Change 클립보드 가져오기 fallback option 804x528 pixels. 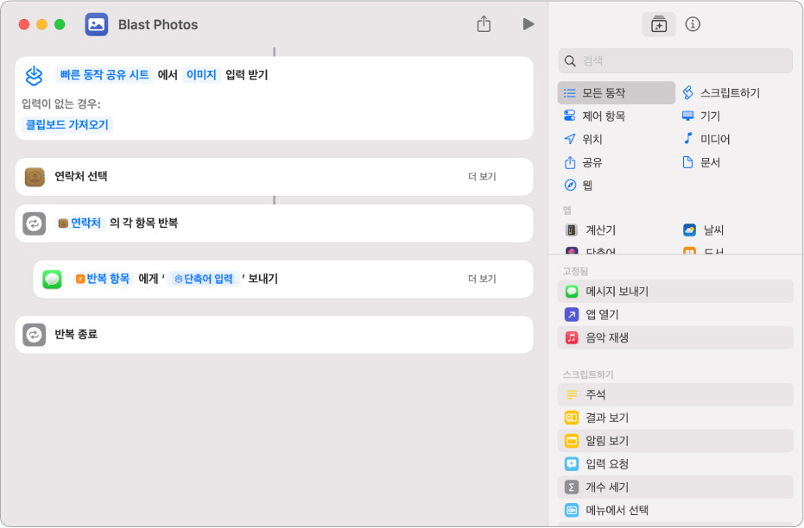tap(67, 124)
